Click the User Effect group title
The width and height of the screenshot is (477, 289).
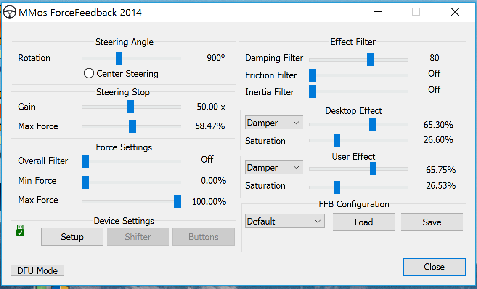[x=353, y=157]
